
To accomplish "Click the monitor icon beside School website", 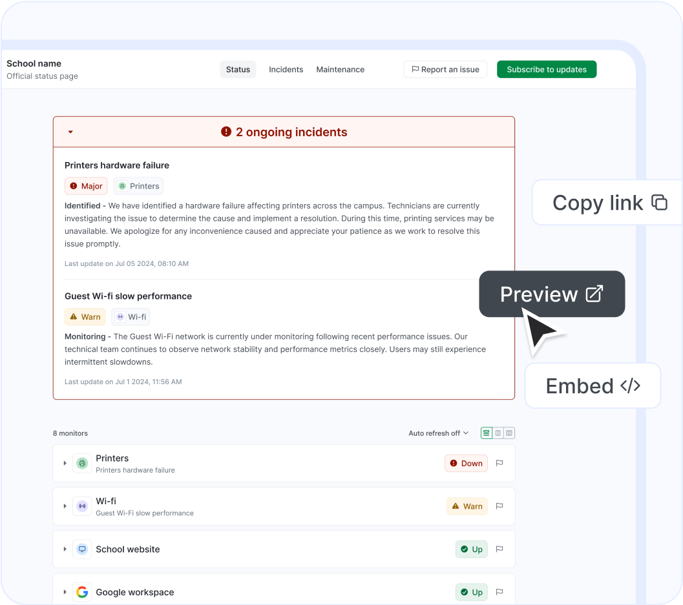I will pos(81,549).
